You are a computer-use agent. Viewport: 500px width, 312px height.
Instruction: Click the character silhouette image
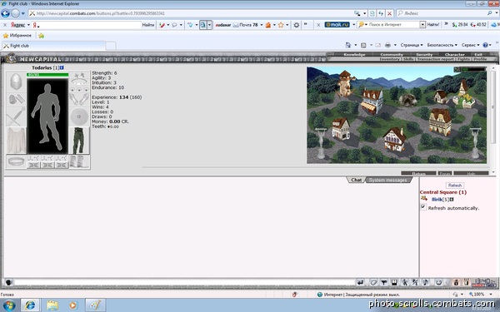[47, 116]
